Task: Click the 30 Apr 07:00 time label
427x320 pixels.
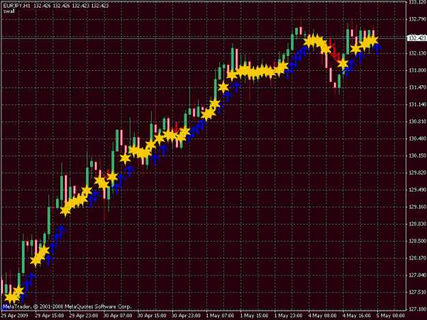Action: [x=118, y=316]
